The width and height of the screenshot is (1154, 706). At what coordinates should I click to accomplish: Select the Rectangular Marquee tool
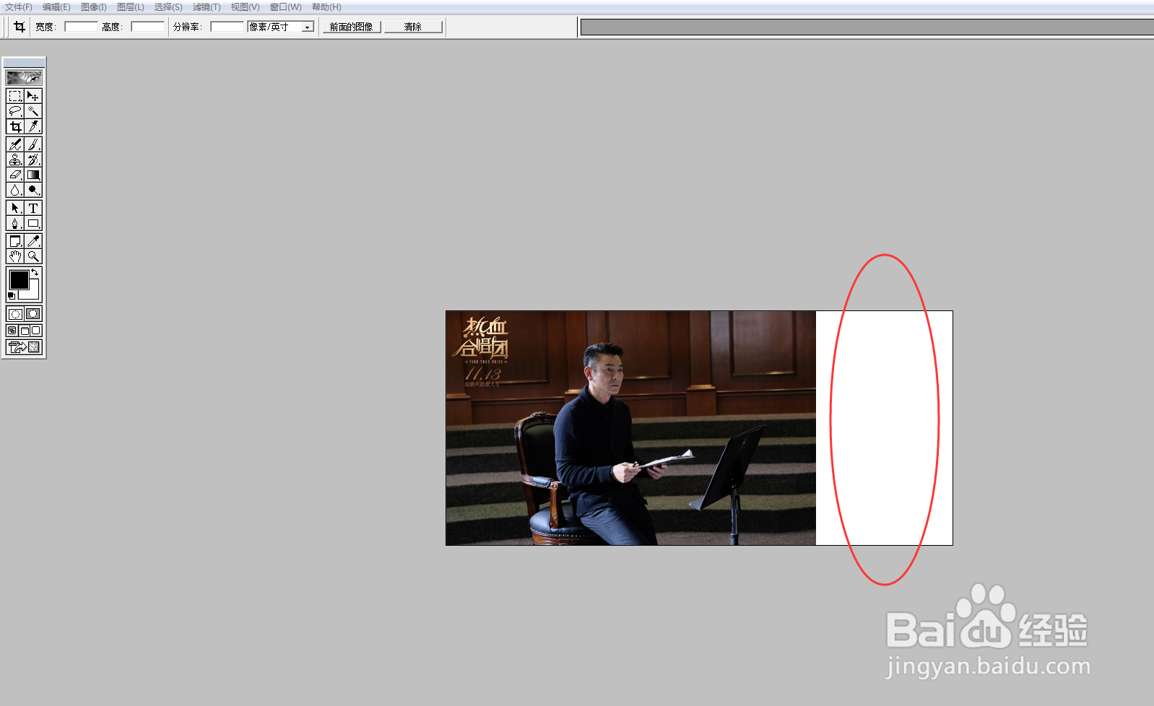tap(15, 96)
